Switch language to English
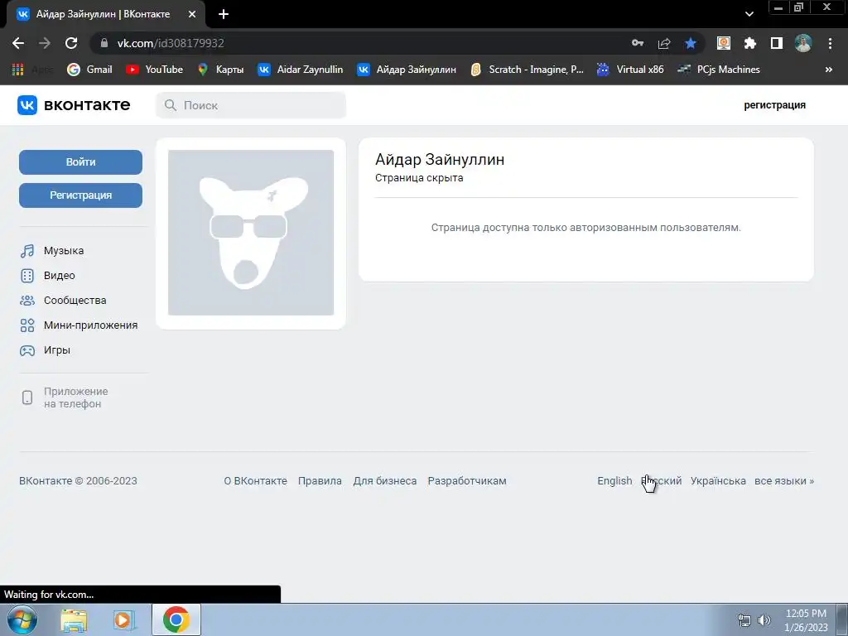The height and width of the screenshot is (636, 848). pos(614,481)
